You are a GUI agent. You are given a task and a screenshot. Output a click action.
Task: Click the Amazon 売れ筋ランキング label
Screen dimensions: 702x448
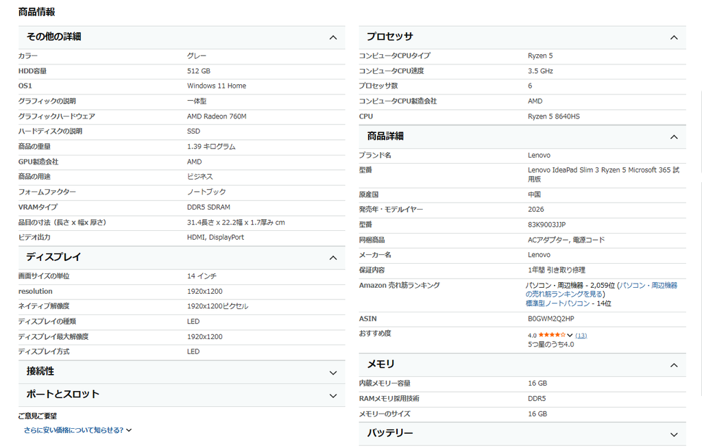[400, 285]
